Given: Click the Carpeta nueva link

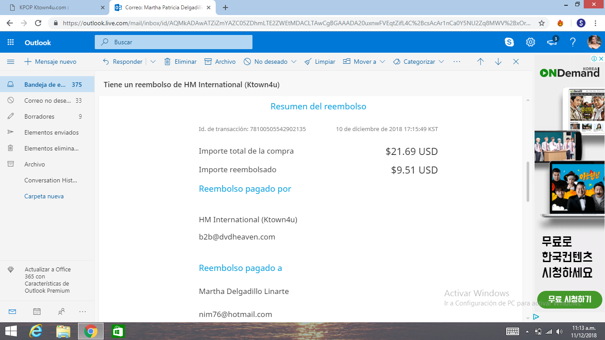Looking at the screenshot, I should [x=44, y=196].
